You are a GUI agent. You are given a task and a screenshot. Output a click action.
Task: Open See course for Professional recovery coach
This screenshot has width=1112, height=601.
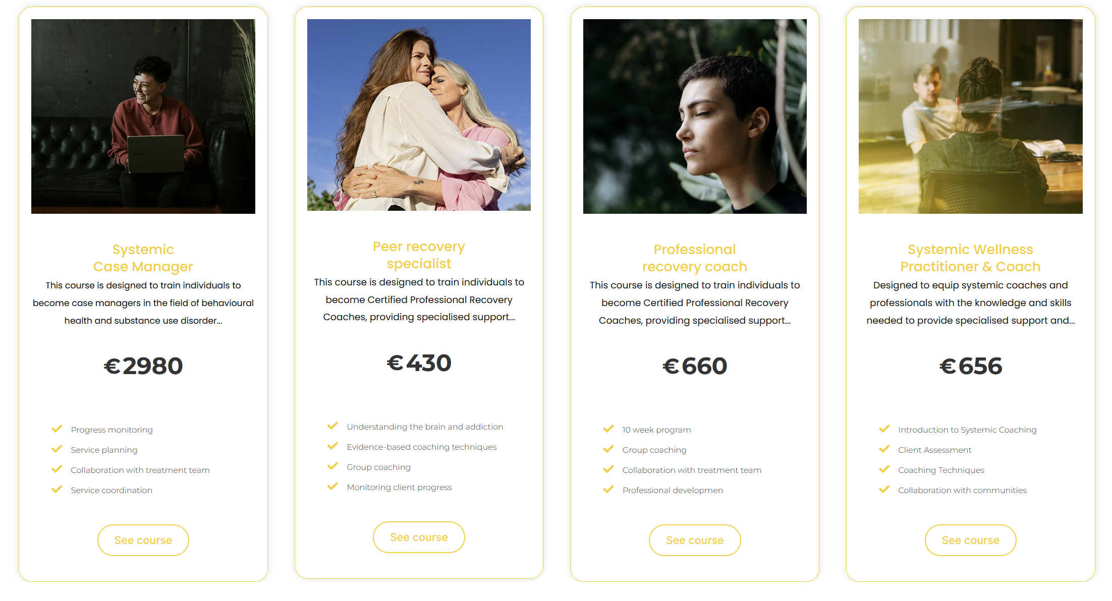695,540
